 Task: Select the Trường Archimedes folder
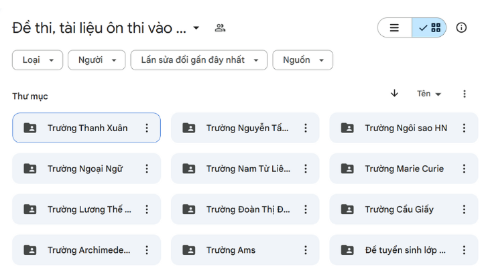(84, 250)
